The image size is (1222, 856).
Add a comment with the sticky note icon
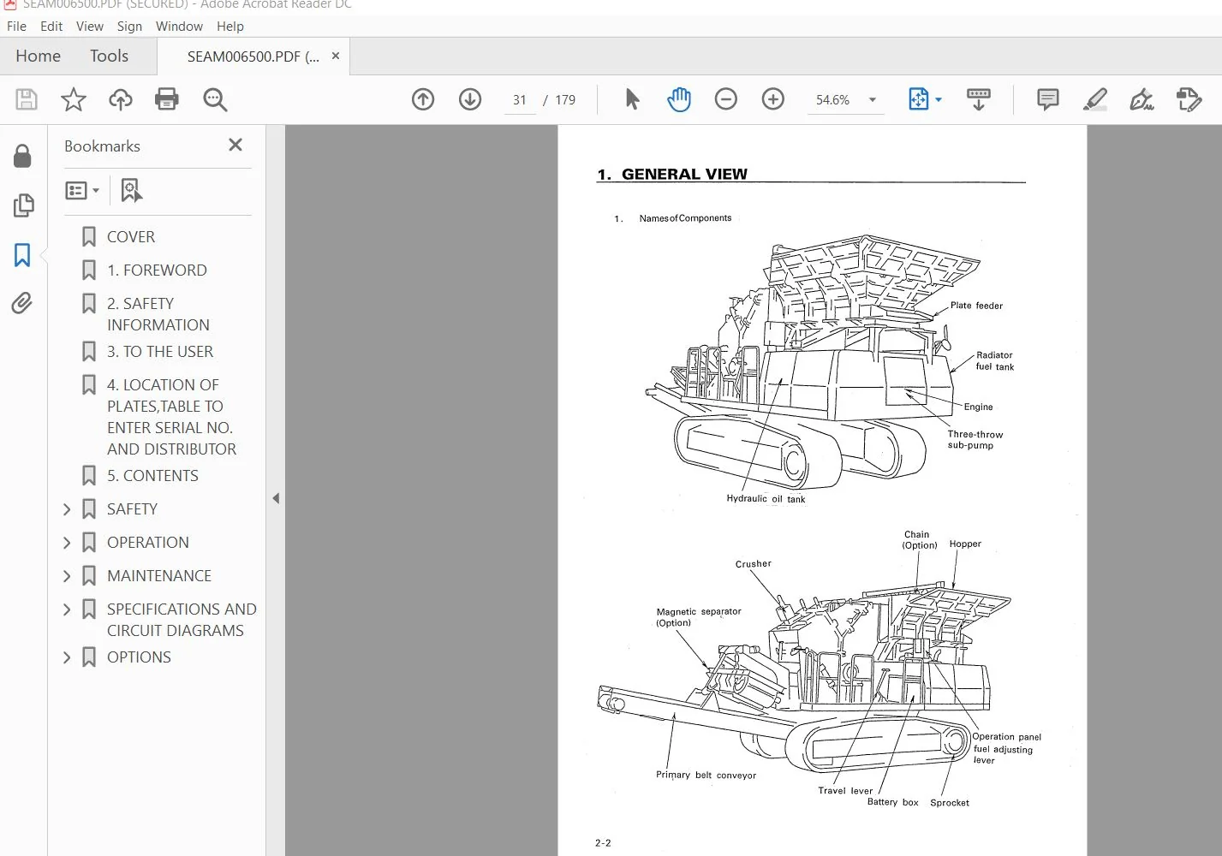click(1047, 100)
